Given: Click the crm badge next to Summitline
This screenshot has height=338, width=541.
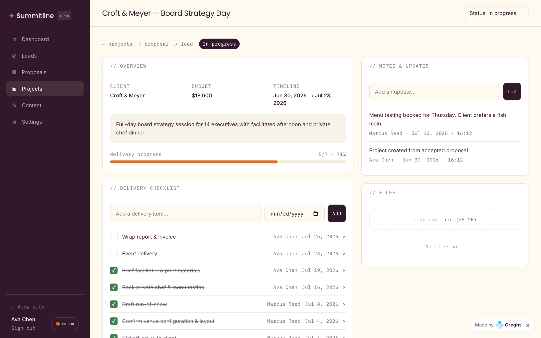Looking at the screenshot, I should pos(64,16).
